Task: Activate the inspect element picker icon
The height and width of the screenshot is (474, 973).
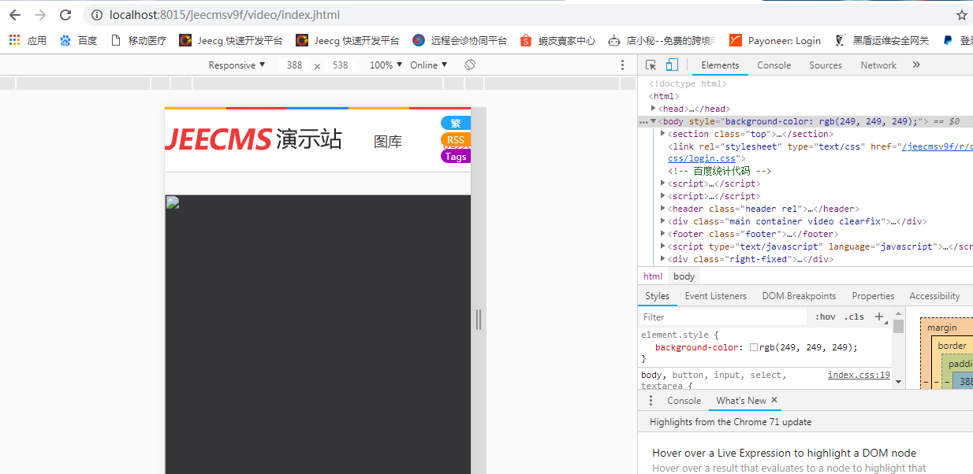Action: coord(651,65)
